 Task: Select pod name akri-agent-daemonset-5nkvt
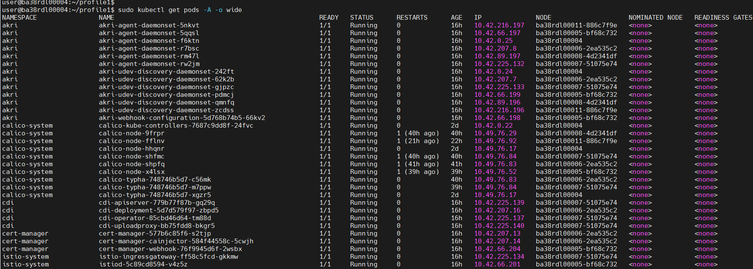click(149, 25)
